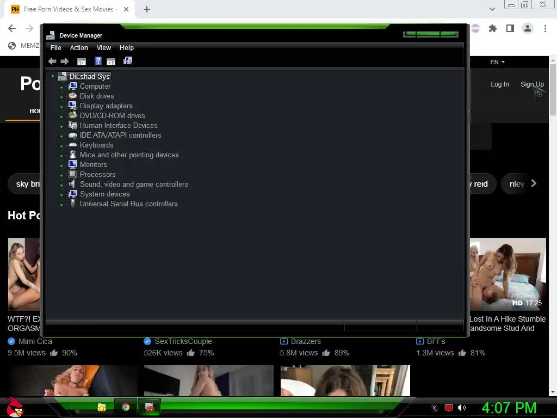Open the Action menu
Viewport: 557px width, 418px height.
click(x=79, y=48)
